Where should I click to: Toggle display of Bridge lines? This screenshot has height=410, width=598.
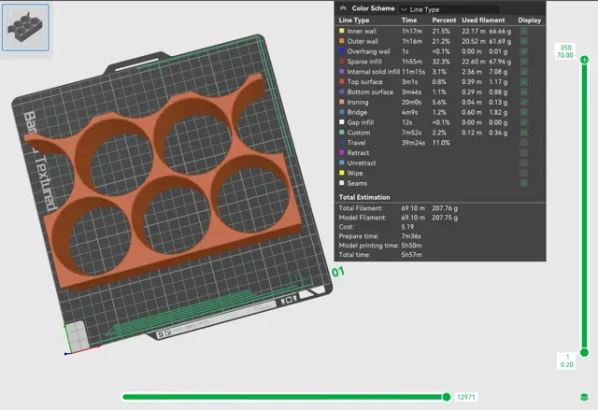coord(524,112)
